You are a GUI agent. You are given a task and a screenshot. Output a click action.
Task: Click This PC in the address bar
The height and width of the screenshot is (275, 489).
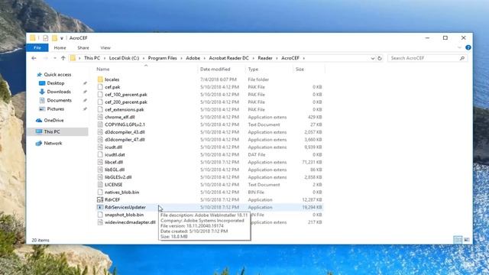pyautogui.click(x=92, y=58)
